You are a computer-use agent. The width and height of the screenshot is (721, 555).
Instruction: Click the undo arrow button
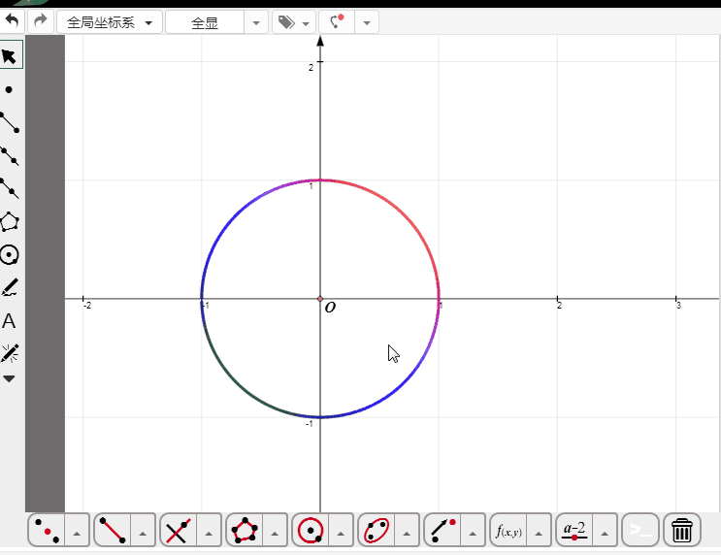tap(12, 21)
